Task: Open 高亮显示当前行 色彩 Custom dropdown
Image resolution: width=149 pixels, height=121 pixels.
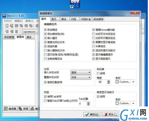Action: coord(125,103)
